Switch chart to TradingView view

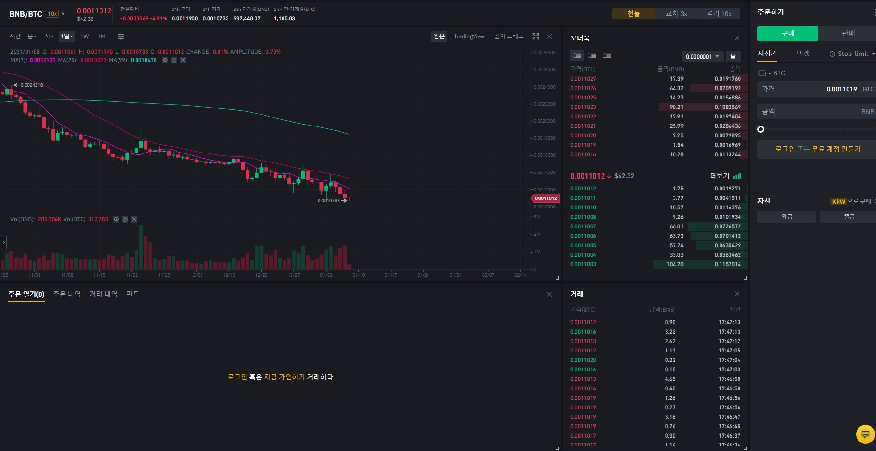[469, 36]
